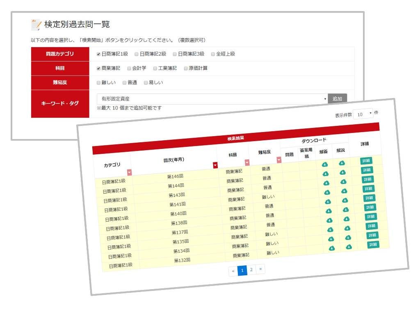Download 解説 for the 第132回 row
The width and height of the screenshot is (420, 315).
[349, 247]
